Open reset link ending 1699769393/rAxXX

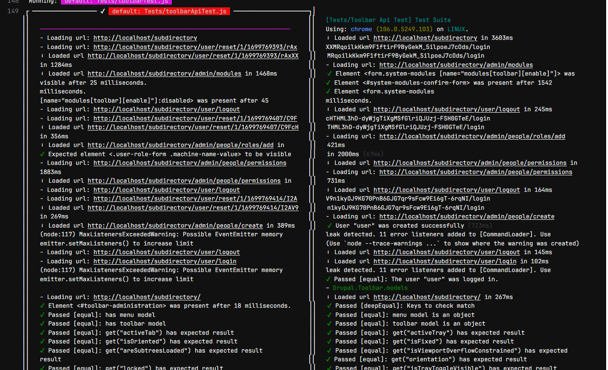point(193,56)
